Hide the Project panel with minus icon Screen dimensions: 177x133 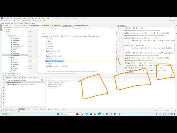click(x=26, y=25)
